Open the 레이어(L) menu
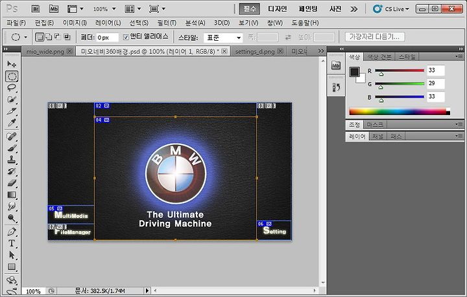 tap(108, 23)
